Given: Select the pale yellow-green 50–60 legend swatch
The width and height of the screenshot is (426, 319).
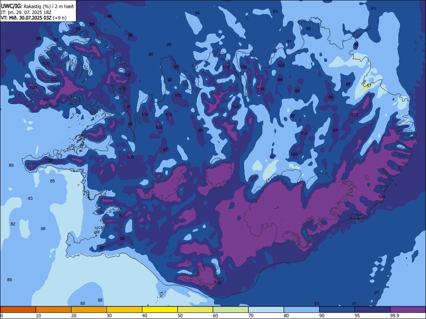Looking at the screenshot, I should [195, 310].
